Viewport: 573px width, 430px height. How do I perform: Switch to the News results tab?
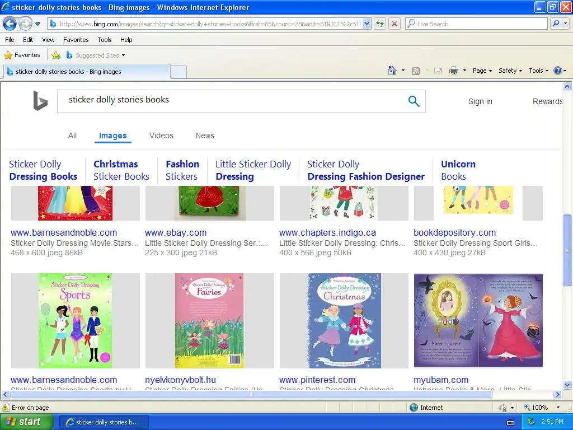[205, 135]
